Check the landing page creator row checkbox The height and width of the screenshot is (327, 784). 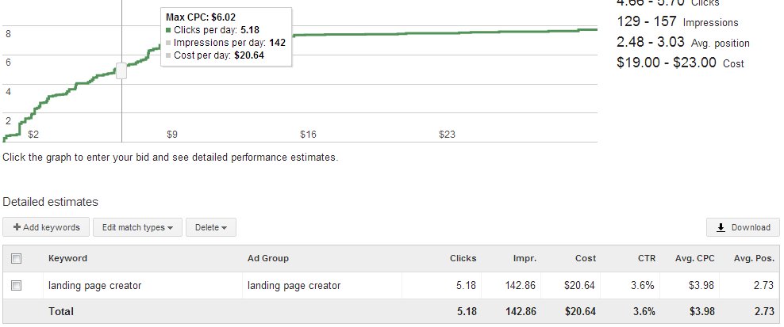click(x=17, y=286)
